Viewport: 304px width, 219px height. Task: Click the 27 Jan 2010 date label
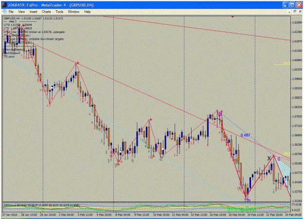pos(10,215)
